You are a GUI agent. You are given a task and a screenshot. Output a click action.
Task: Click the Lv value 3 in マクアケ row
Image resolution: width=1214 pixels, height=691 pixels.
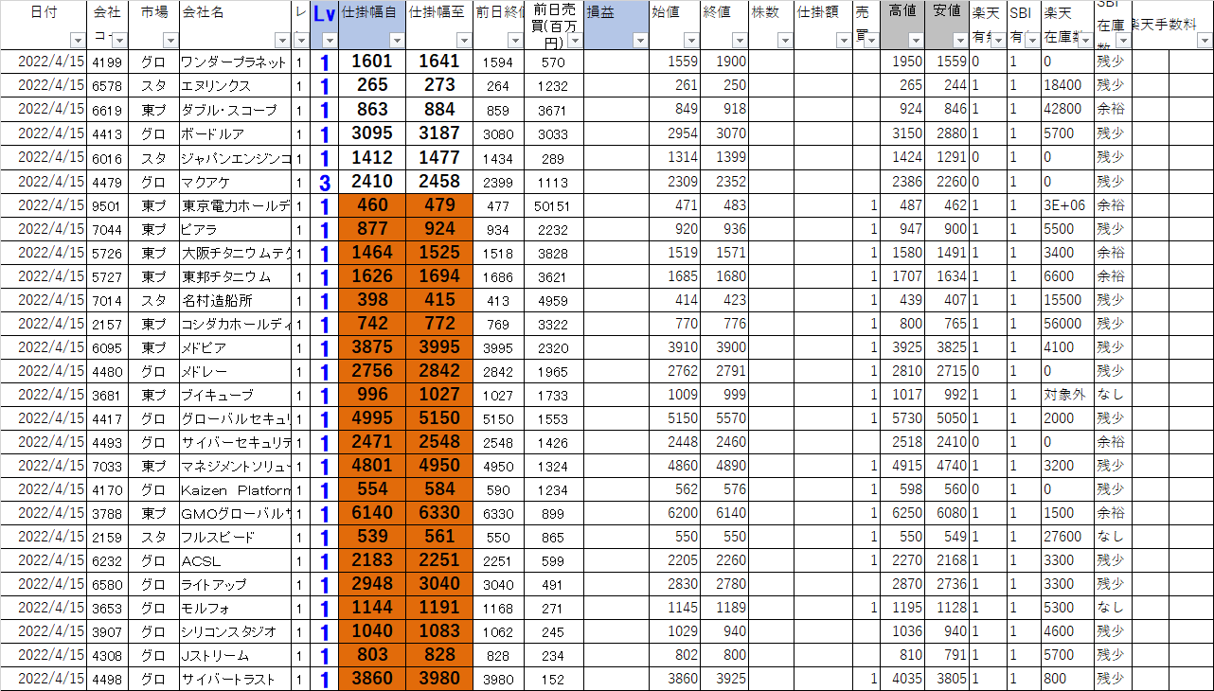[324, 182]
